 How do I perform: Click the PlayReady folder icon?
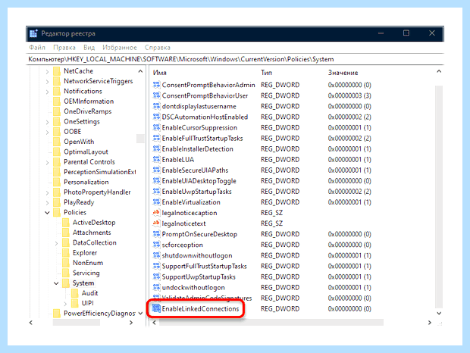(57, 202)
